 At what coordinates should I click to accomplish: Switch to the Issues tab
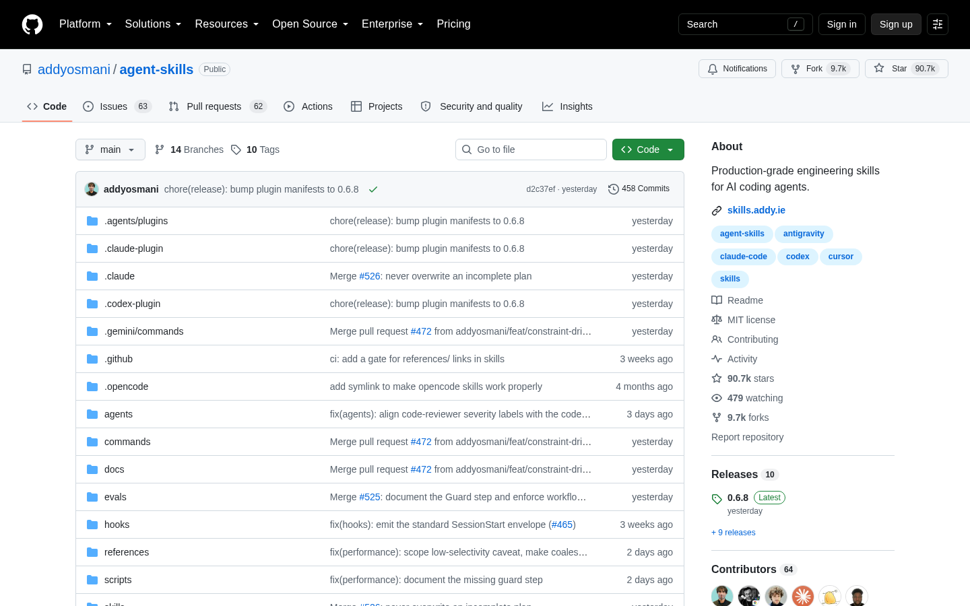[x=117, y=106]
